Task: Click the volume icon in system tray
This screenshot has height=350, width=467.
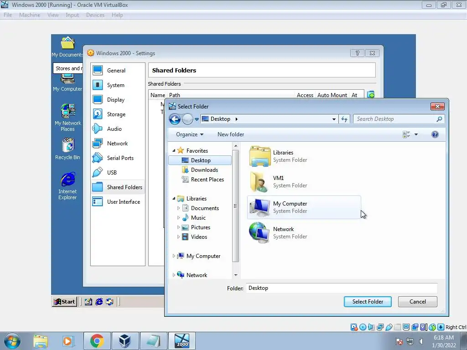Action: pyautogui.click(x=421, y=341)
